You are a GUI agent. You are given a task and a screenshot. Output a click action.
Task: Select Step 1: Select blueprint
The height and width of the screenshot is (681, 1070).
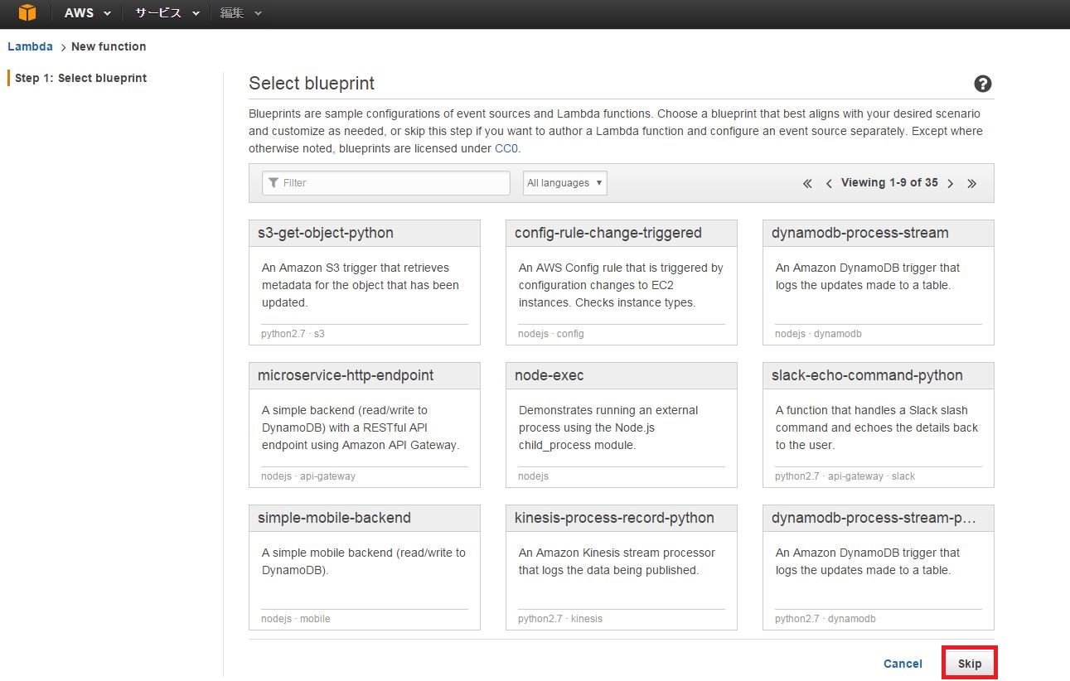[x=80, y=78]
